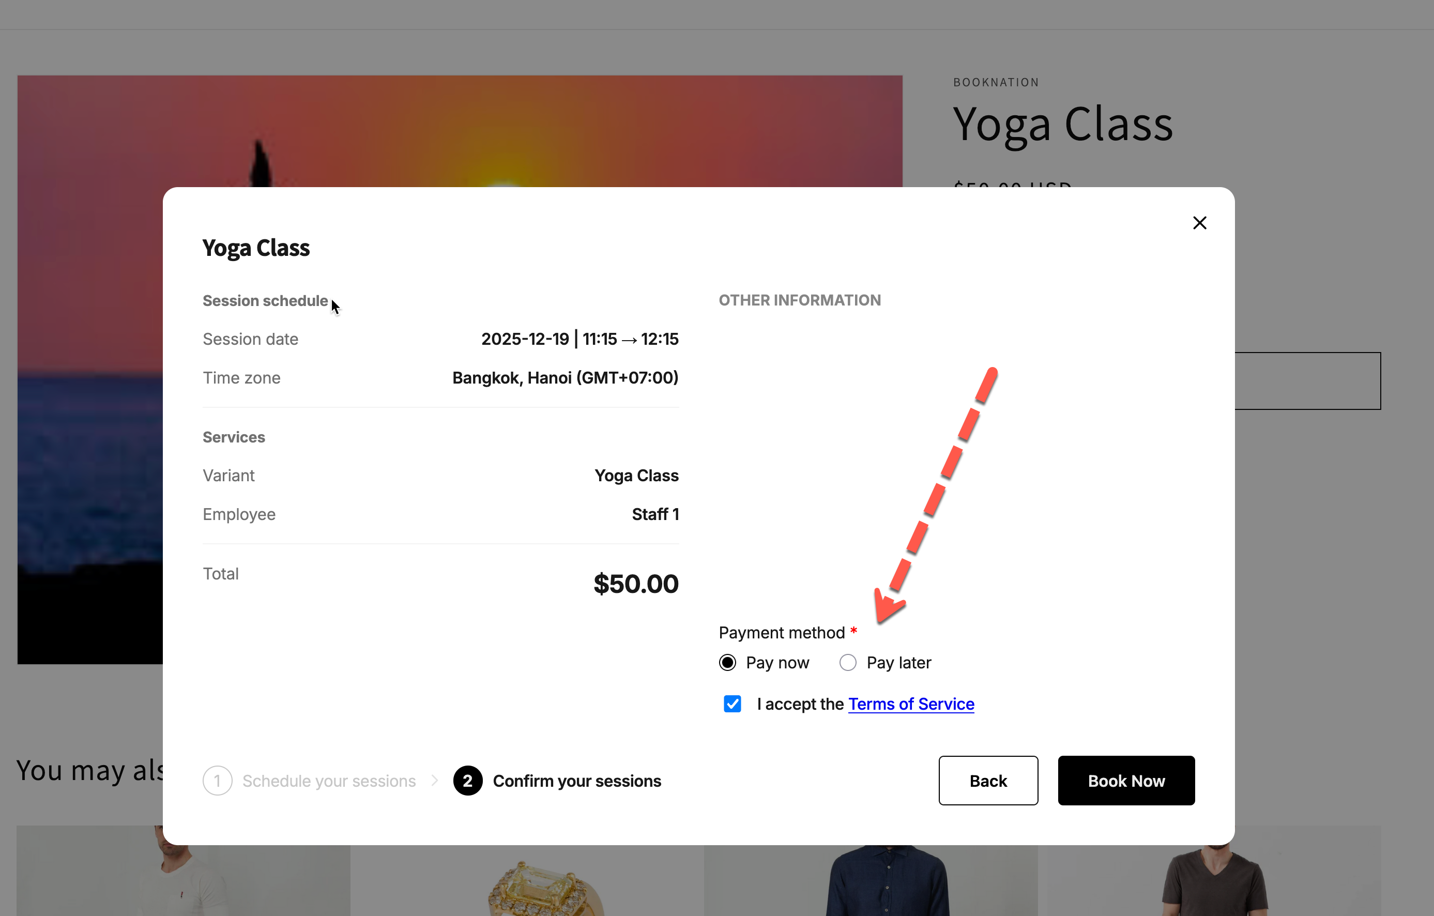
Task: Open the Terms of Service link
Action: (910, 704)
